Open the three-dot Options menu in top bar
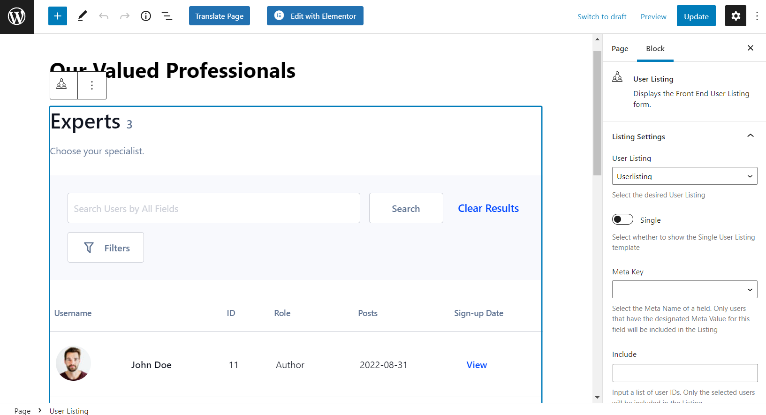Image resolution: width=766 pixels, height=415 pixels. coord(757,16)
